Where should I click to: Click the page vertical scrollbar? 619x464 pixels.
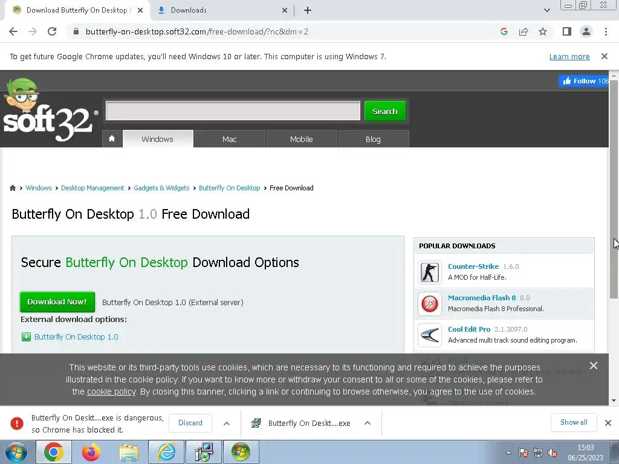[614, 189]
